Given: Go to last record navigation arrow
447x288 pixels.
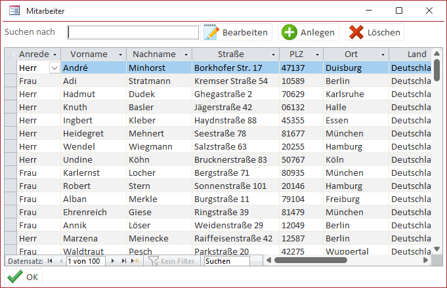Looking at the screenshot, I should [x=123, y=260].
